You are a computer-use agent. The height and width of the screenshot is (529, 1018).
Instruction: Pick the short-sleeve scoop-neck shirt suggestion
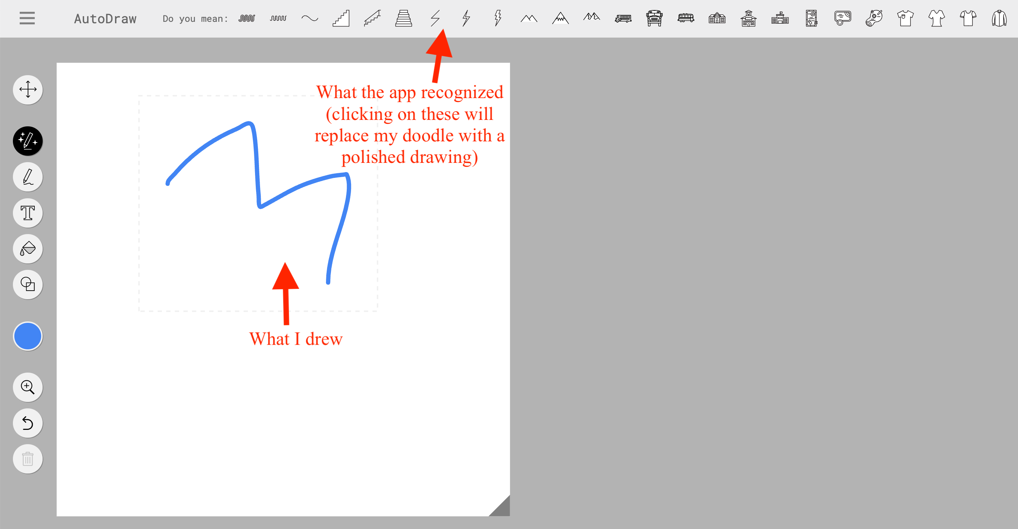click(968, 18)
